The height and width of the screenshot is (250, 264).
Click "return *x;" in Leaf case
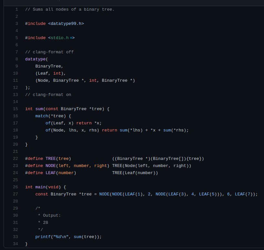[89, 123]
